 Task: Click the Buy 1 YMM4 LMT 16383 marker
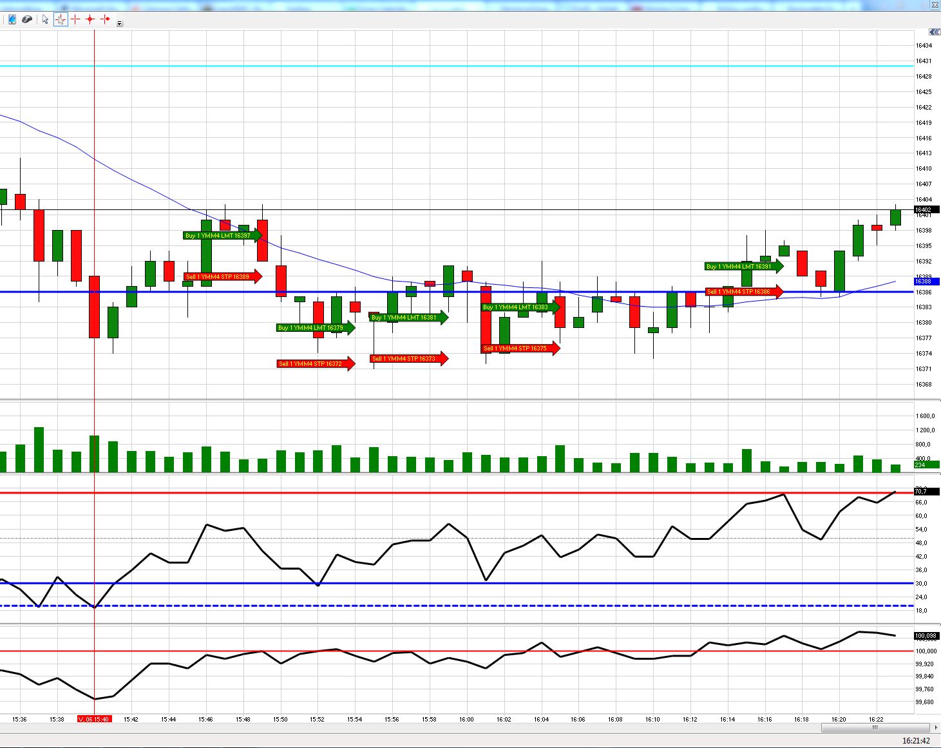pos(521,307)
